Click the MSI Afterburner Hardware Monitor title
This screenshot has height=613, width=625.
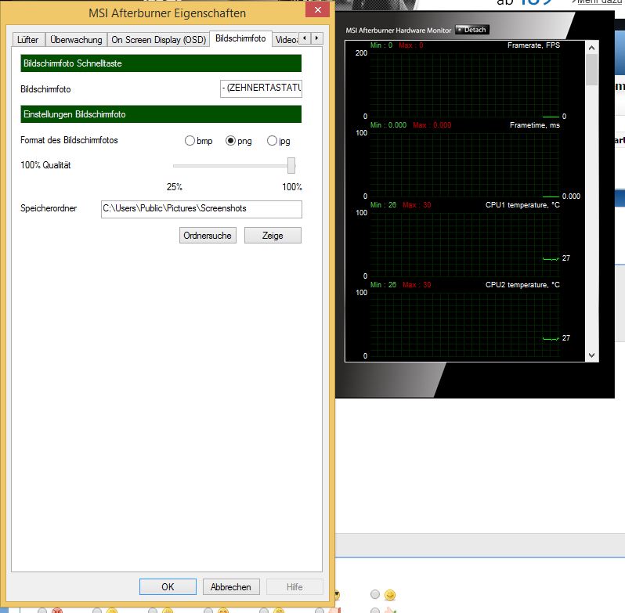[398, 31]
